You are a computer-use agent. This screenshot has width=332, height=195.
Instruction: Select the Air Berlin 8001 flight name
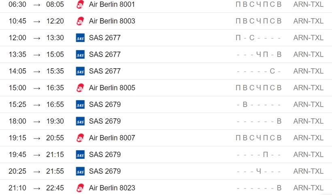click(x=112, y=4)
